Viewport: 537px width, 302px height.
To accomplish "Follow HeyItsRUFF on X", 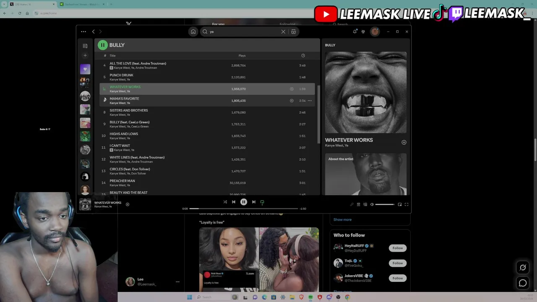I will click(x=397, y=248).
